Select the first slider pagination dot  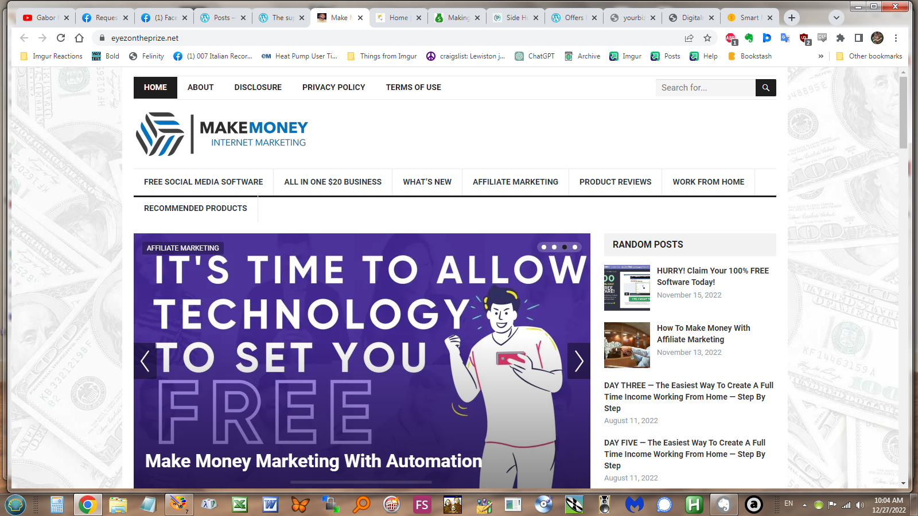point(544,247)
